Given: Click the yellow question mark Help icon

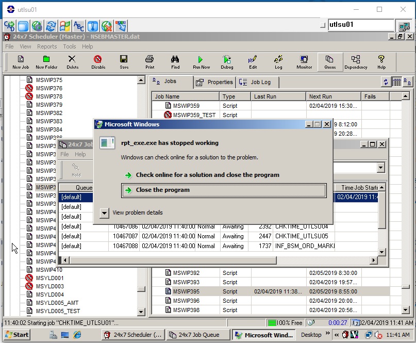Looking at the screenshot, I should [381, 62].
